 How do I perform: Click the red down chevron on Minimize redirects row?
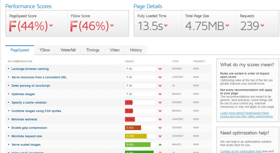pyautogui.click(x=160, y=119)
